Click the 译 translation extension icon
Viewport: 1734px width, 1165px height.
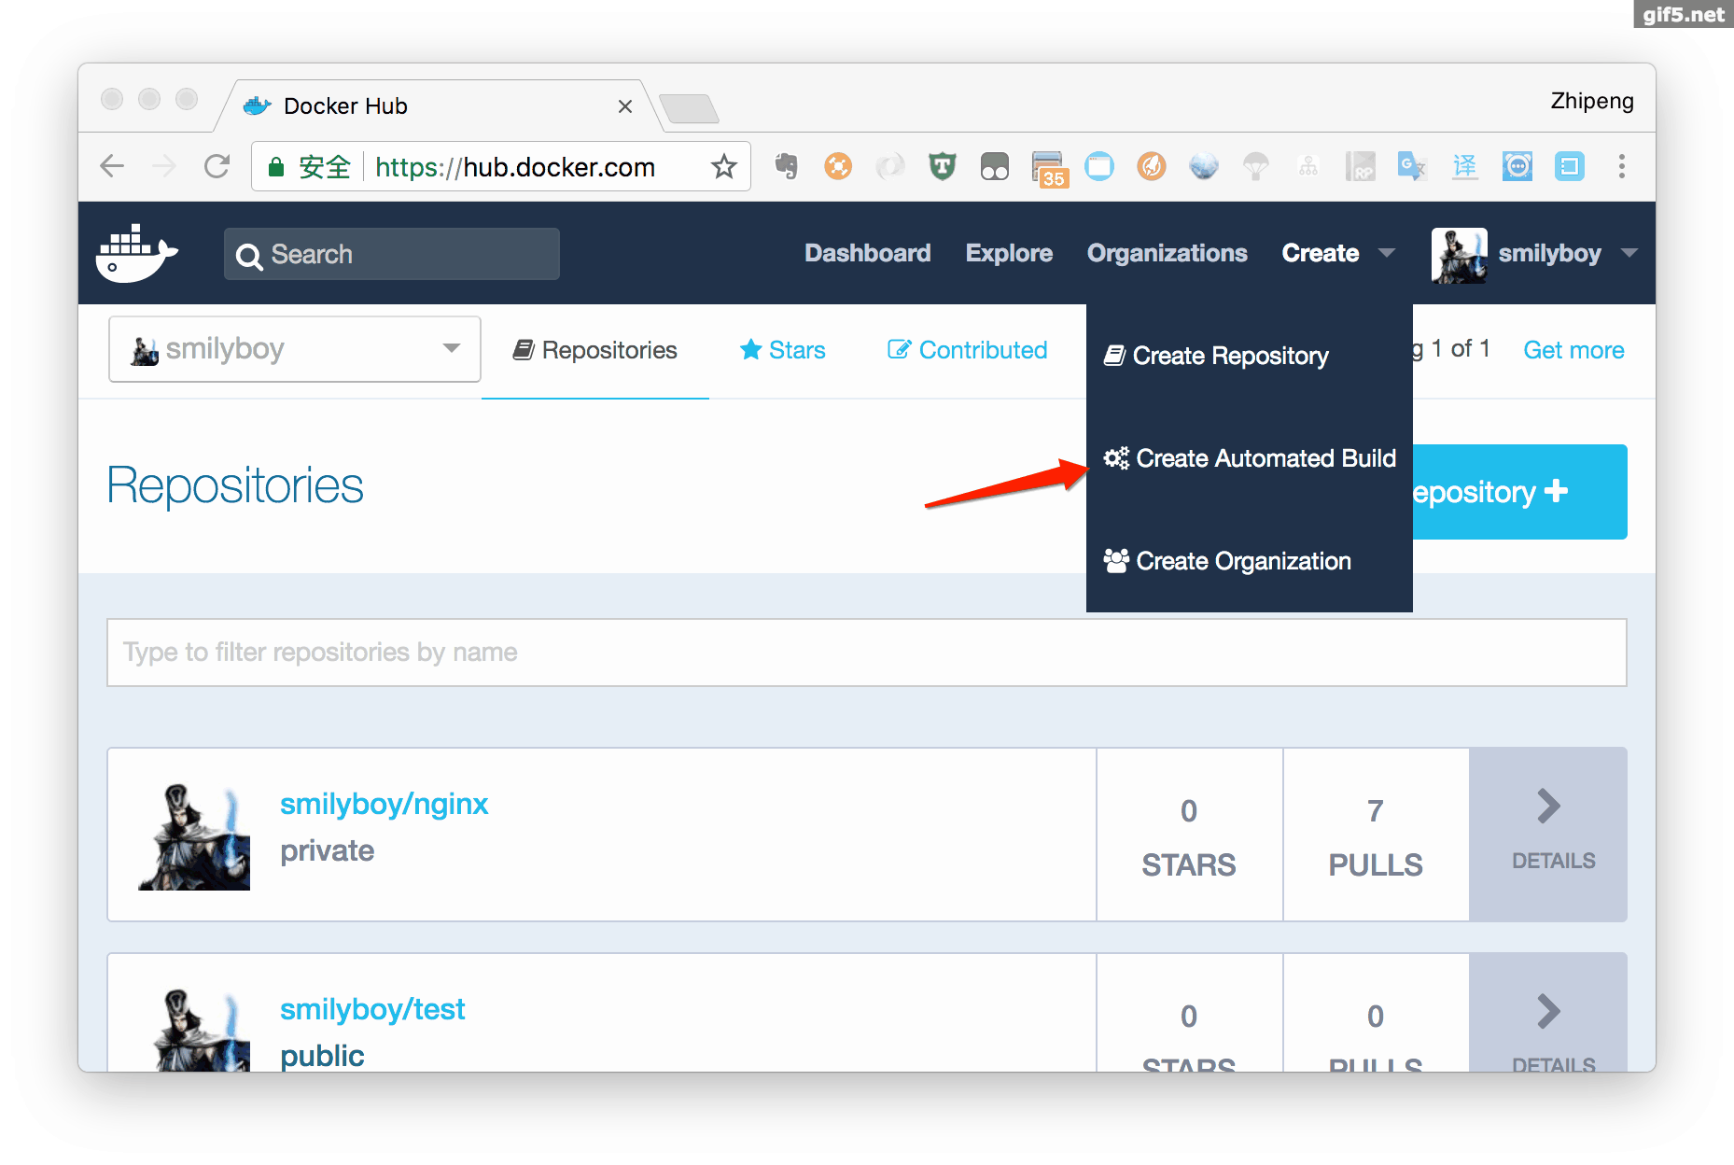click(1465, 166)
